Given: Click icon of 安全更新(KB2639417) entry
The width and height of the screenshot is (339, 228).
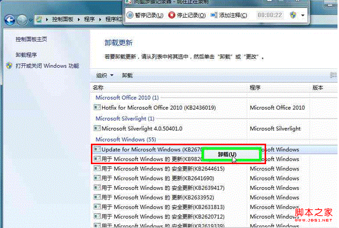Looking at the screenshot, I should [x=97, y=188].
